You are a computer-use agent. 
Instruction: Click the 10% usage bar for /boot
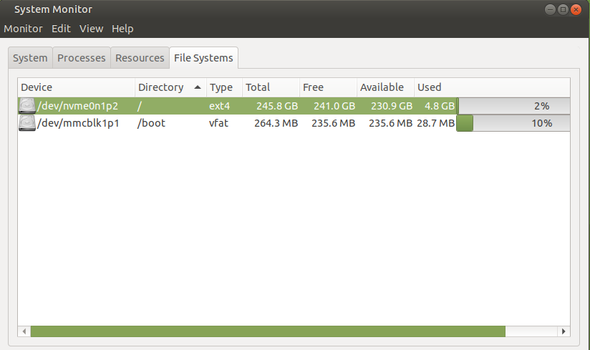(513, 123)
